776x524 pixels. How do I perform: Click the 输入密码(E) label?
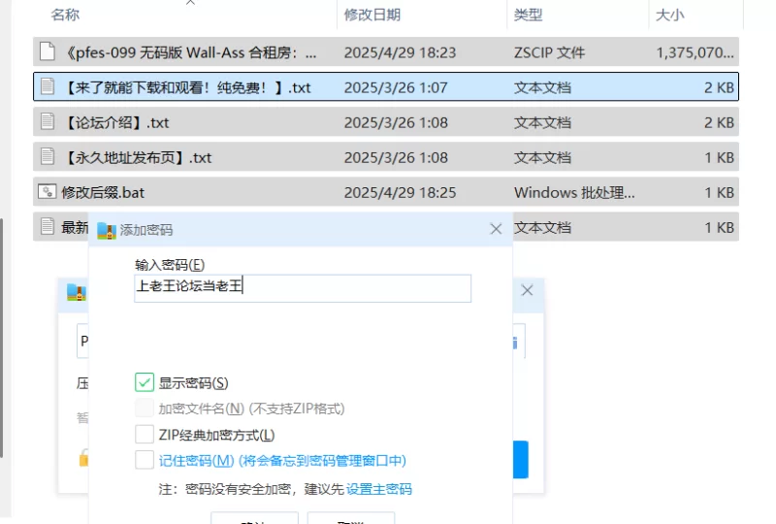pyautogui.click(x=170, y=265)
